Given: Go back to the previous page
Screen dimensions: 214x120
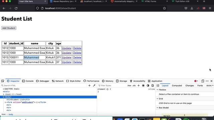Looking at the screenshot, I should (x=4, y=8).
